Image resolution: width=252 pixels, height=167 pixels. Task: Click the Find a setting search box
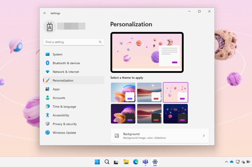pyautogui.click(x=73, y=42)
